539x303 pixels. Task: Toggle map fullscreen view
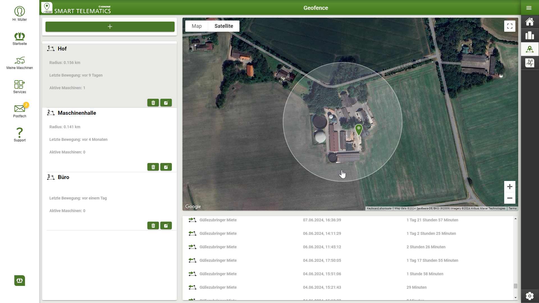point(510,26)
